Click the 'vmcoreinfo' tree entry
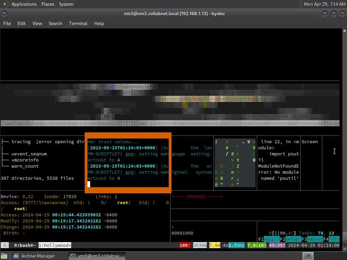 coord(25,160)
